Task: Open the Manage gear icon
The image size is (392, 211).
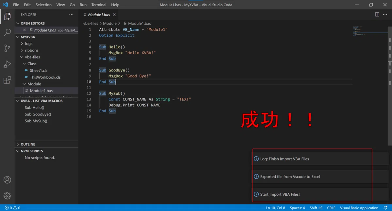Action: [x=7, y=196]
